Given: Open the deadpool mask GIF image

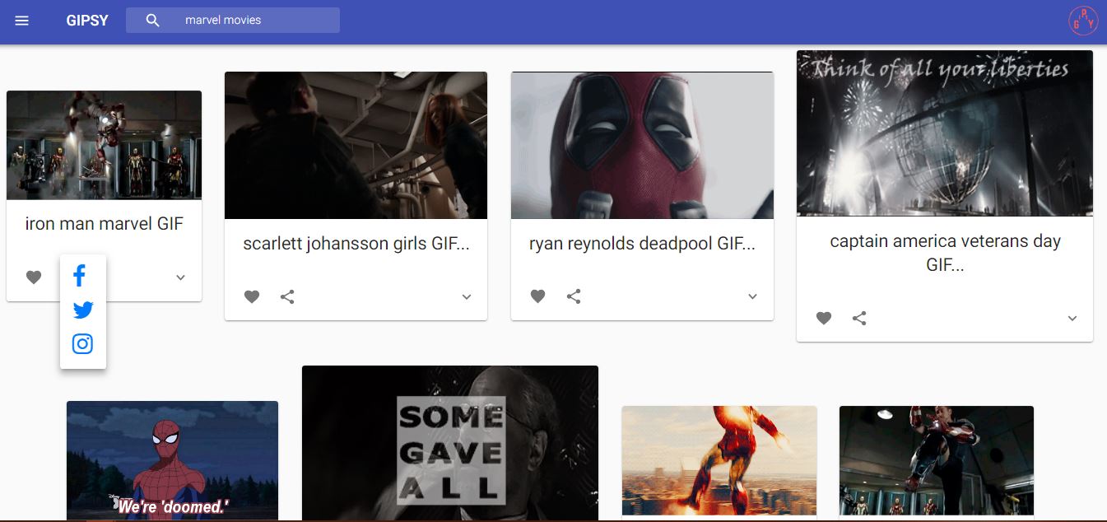Looking at the screenshot, I should click(642, 145).
